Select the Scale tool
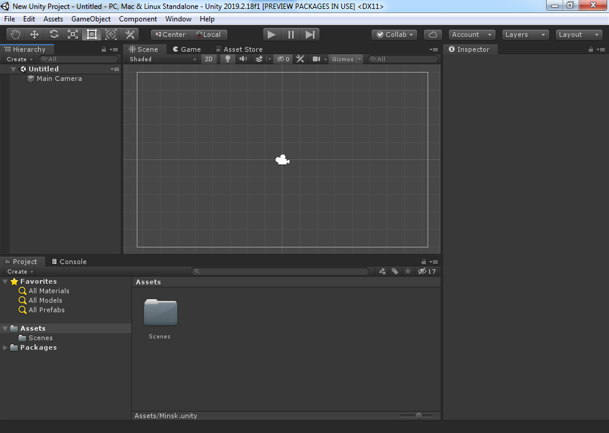 click(x=73, y=34)
